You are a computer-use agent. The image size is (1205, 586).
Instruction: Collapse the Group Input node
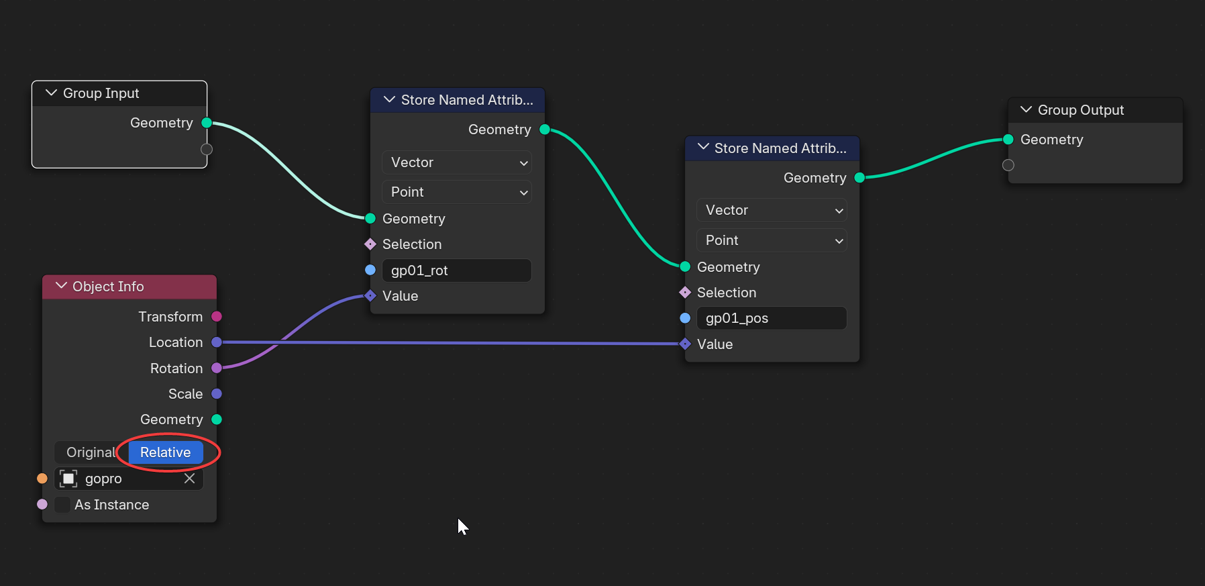[51, 93]
